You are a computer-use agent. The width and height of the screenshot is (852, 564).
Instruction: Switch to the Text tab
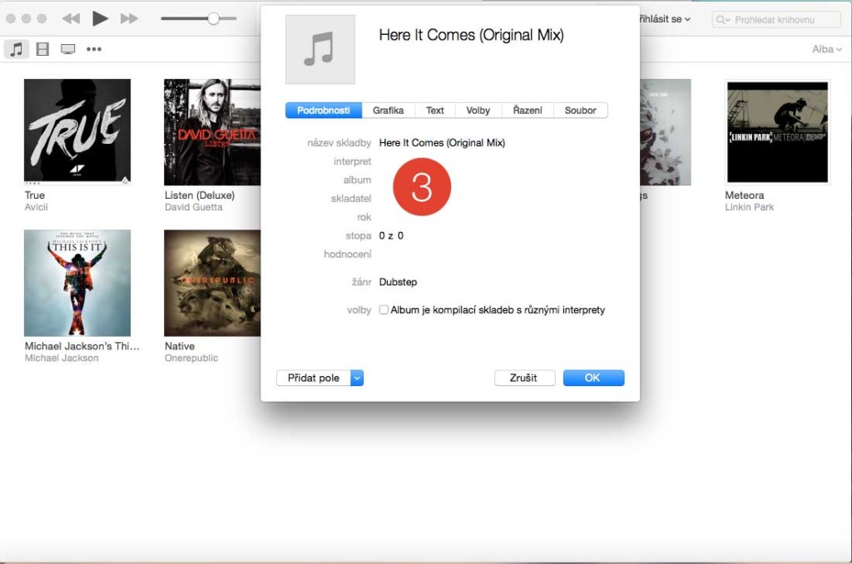coord(434,111)
